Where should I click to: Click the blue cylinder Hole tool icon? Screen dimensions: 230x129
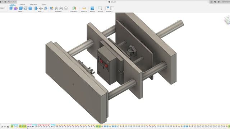(x=30, y=8)
